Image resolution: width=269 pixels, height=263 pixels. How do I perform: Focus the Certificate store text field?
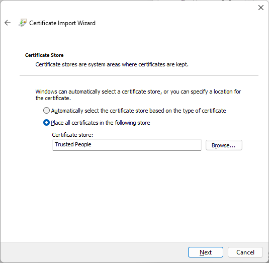(127, 145)
